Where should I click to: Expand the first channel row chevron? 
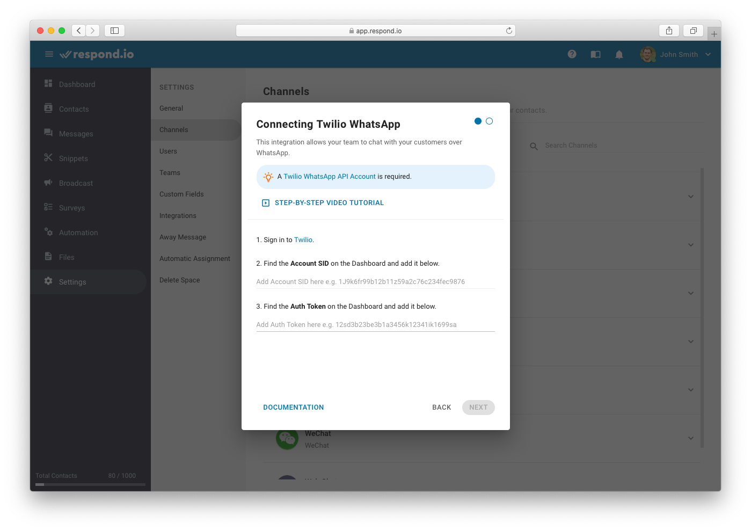(x=691, y=197)
